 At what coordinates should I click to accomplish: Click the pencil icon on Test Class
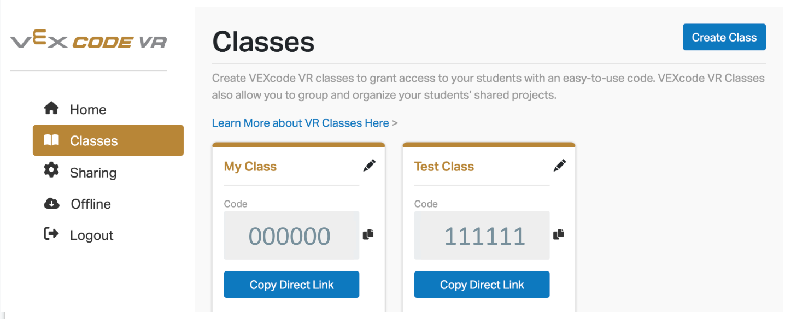click(x=560, y=166)
